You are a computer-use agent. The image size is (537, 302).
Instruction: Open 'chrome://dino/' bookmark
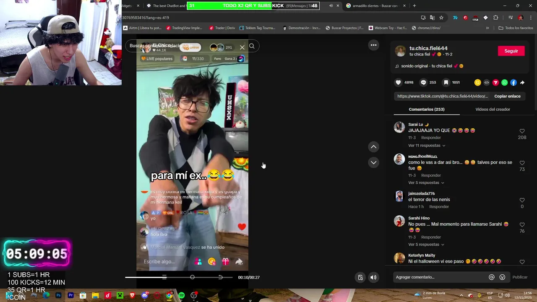(426, 28)
